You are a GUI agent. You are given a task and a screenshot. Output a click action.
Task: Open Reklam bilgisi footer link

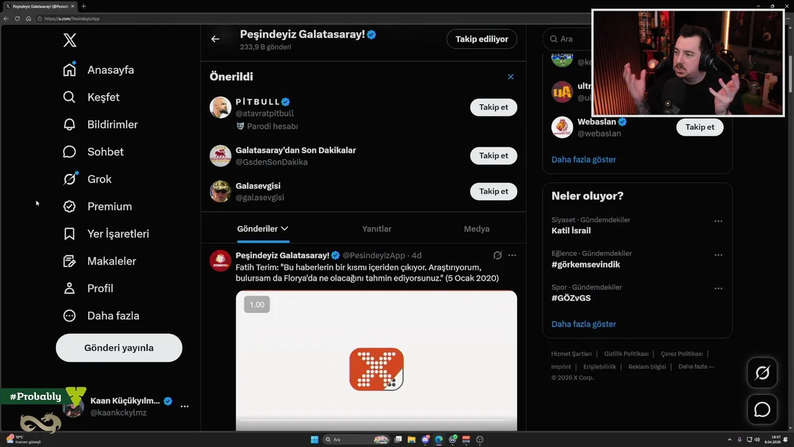(647, 367)
